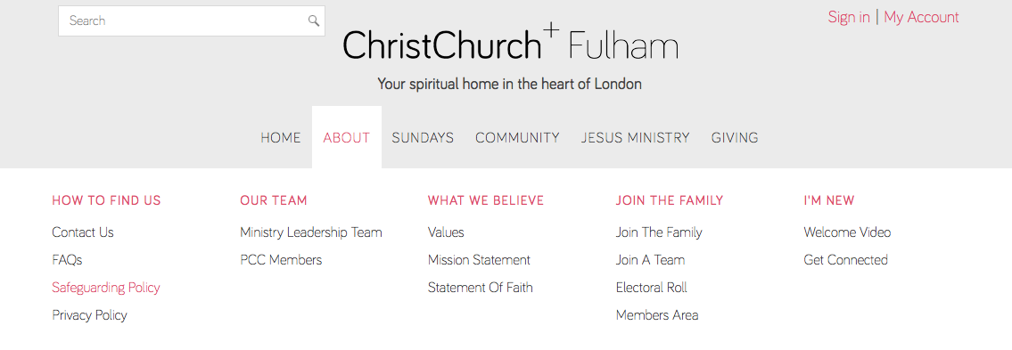Open the FAQs link
The height and width of the screenshot is (350, 1012).
(x=67, y=260)
